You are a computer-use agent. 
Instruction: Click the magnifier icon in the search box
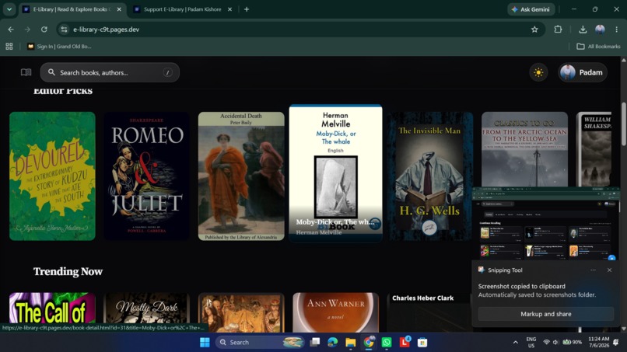pyautogui.click(x=51, y=72)
